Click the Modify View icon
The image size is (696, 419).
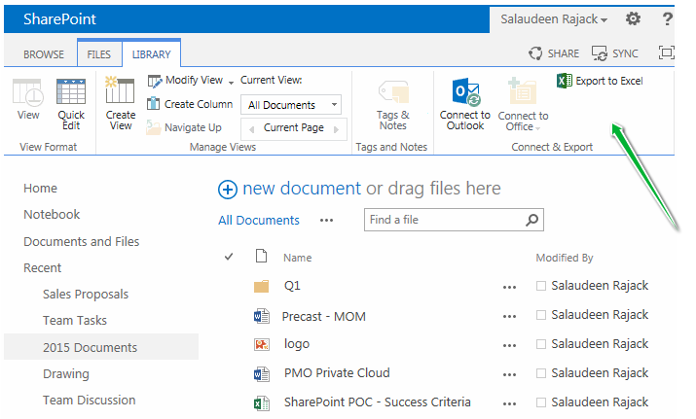[x=155, y=81]
